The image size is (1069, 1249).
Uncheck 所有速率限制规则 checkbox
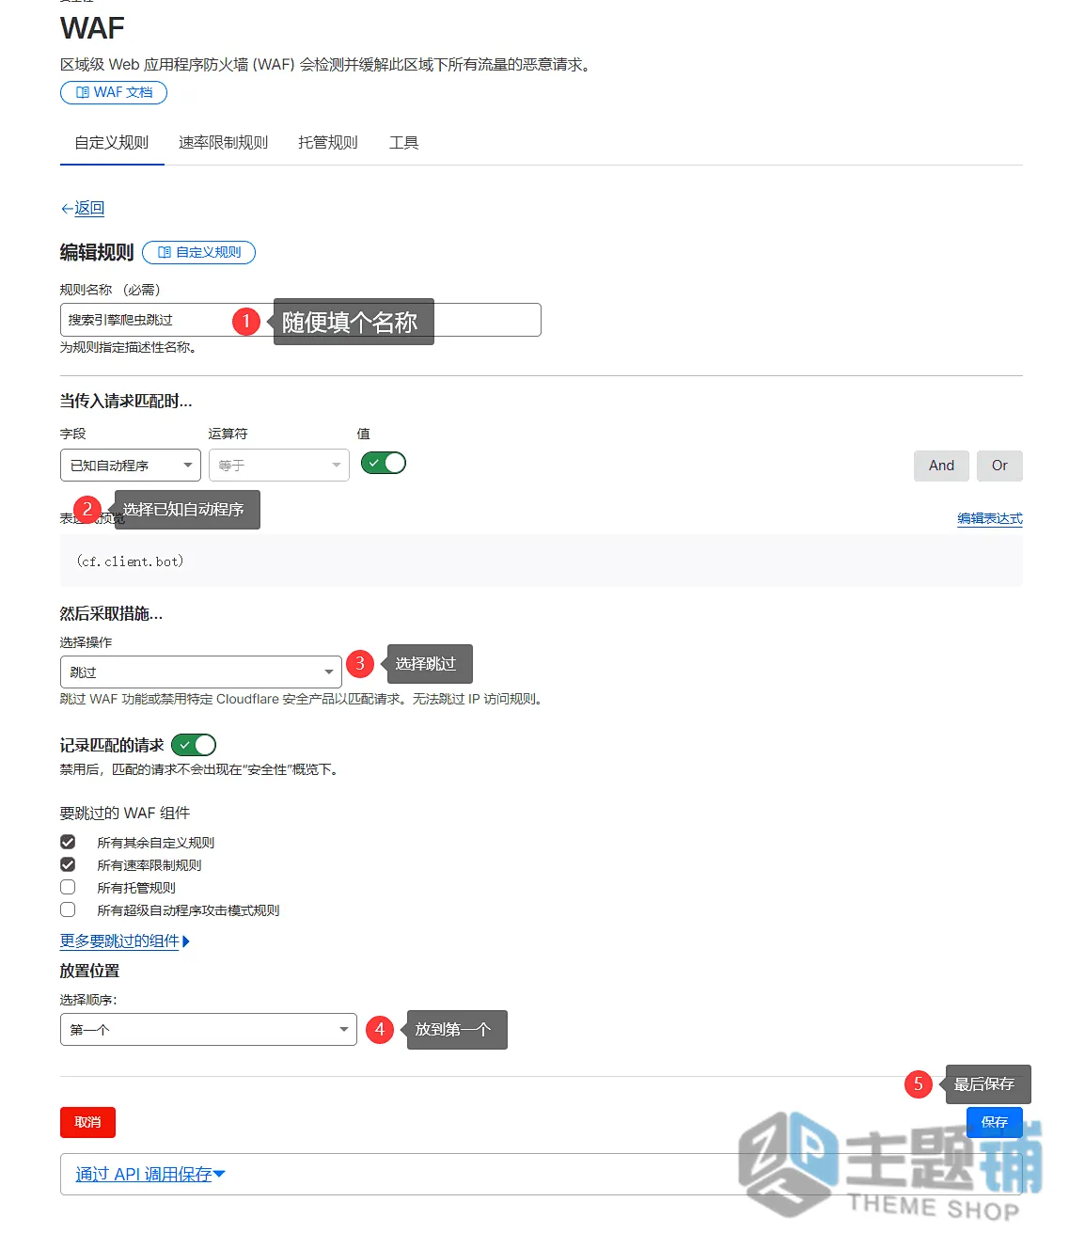(68, 864)
